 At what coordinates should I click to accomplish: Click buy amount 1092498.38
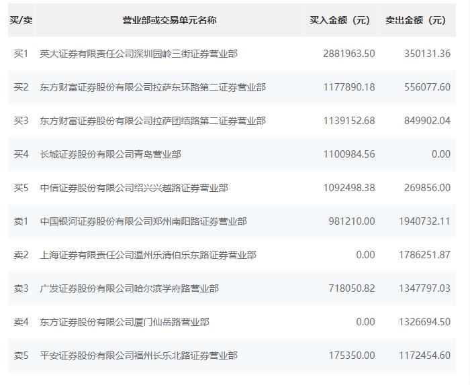coord(349,188)
